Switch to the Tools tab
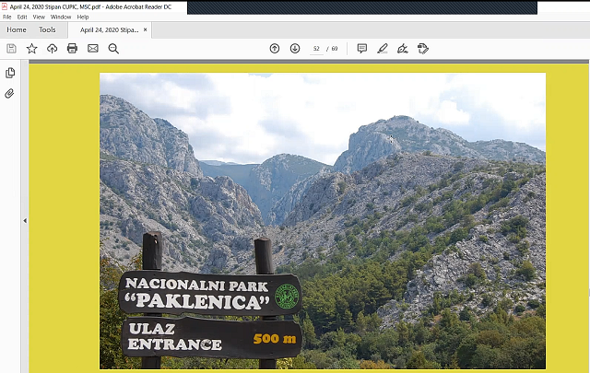This screenshot has width=590, height=373. tap(47, 29)
